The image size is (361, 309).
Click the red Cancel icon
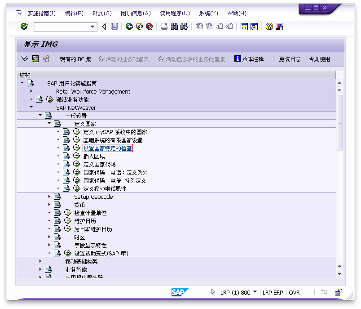[x=150, y=27]
